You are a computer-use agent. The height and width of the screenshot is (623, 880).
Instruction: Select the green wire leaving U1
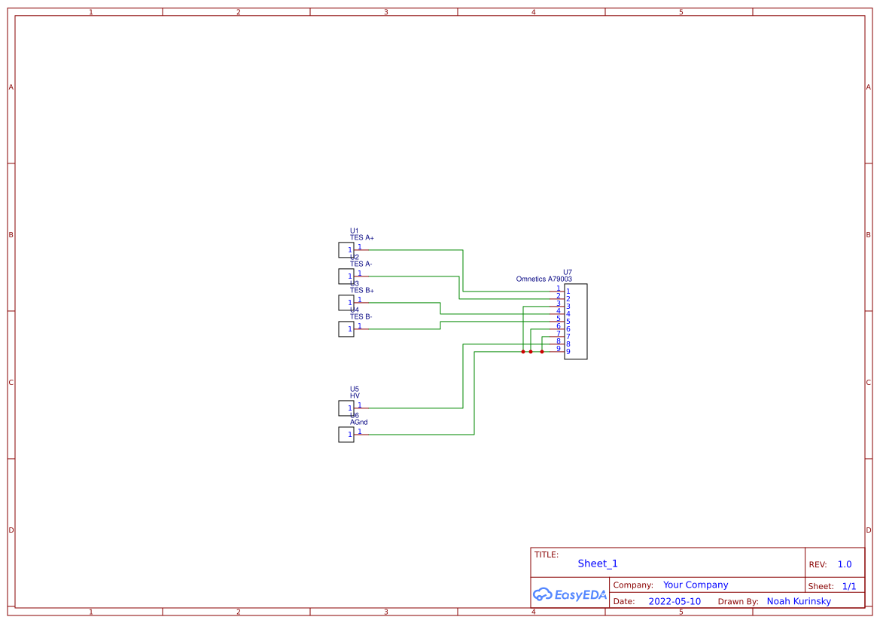click(x=414, y=249)
